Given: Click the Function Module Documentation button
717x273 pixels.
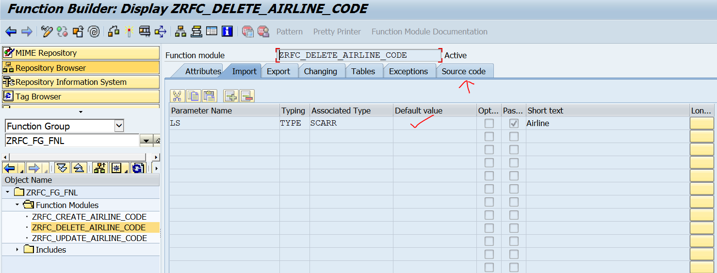Looking at the screenshot, I should click(x=429, y=32).
